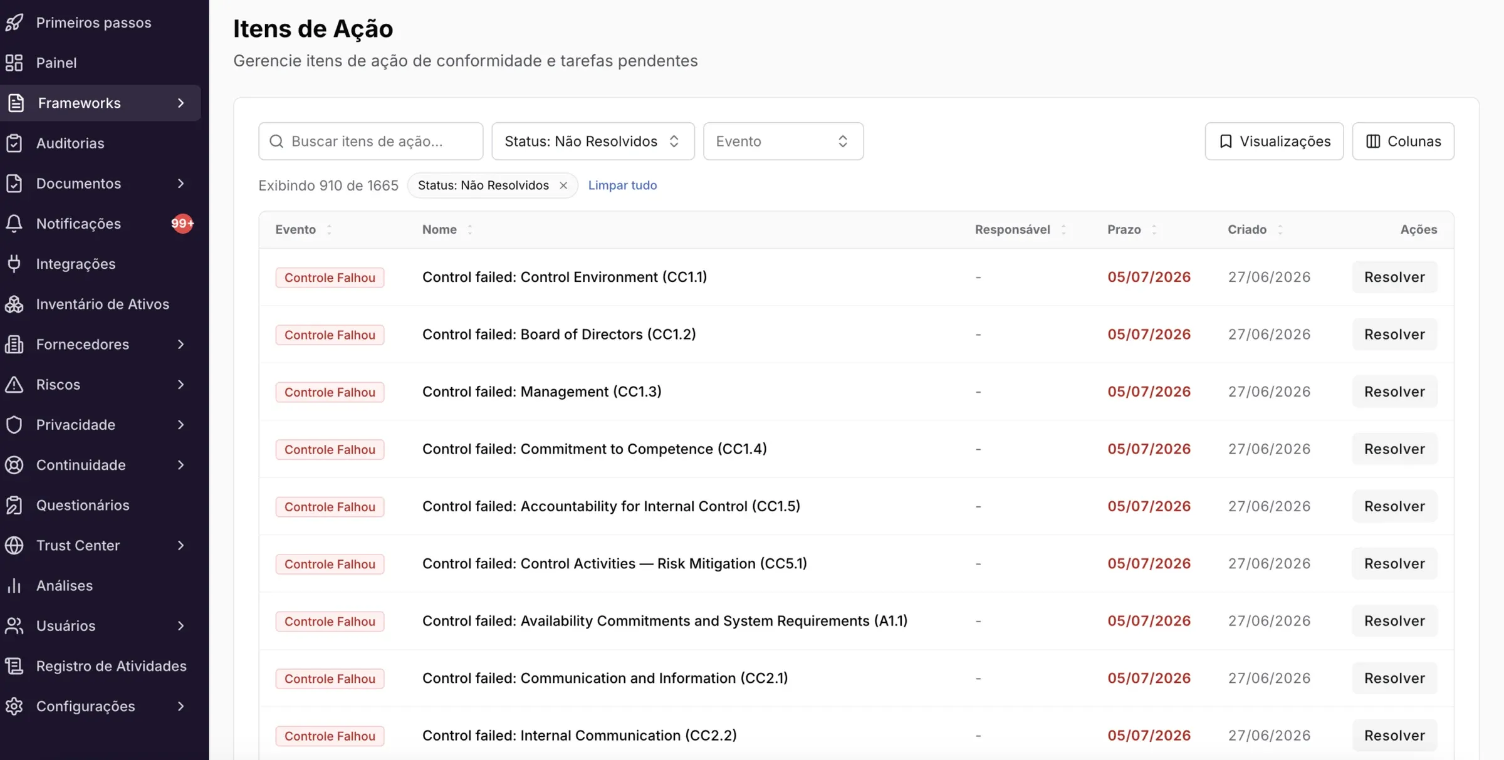Click the Integrações plug icon
1504x760 pixels.
(14, 264)
